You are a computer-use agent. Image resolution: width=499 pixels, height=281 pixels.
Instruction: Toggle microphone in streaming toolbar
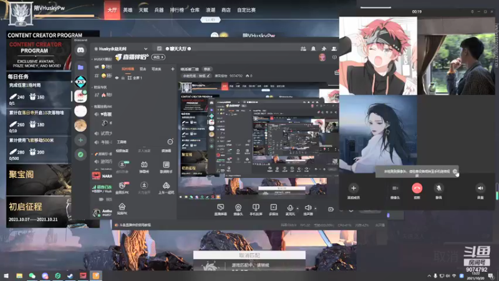(x=290, y=210)
